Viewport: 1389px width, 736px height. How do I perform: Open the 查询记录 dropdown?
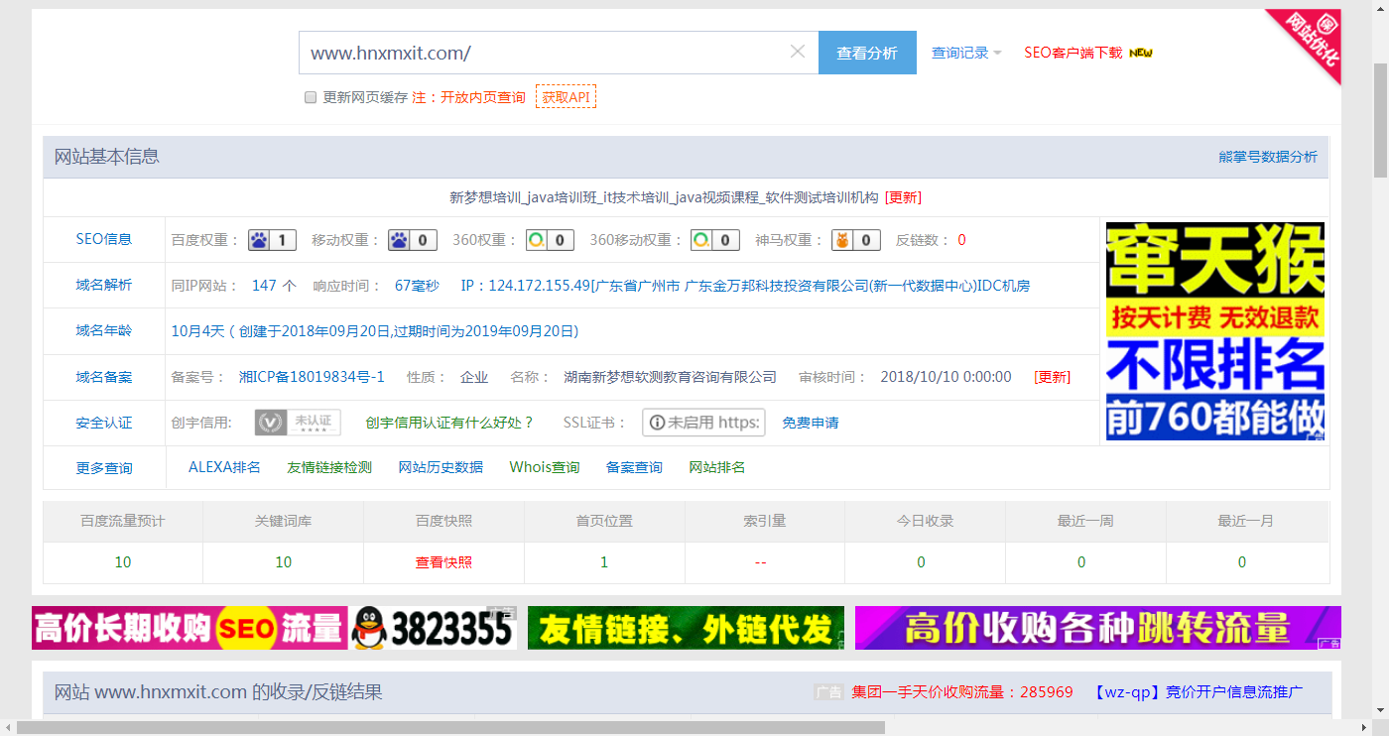(x=966, y=53)
